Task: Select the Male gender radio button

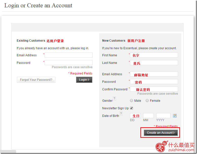Action: pyautogui.click(x=132, y=100)
